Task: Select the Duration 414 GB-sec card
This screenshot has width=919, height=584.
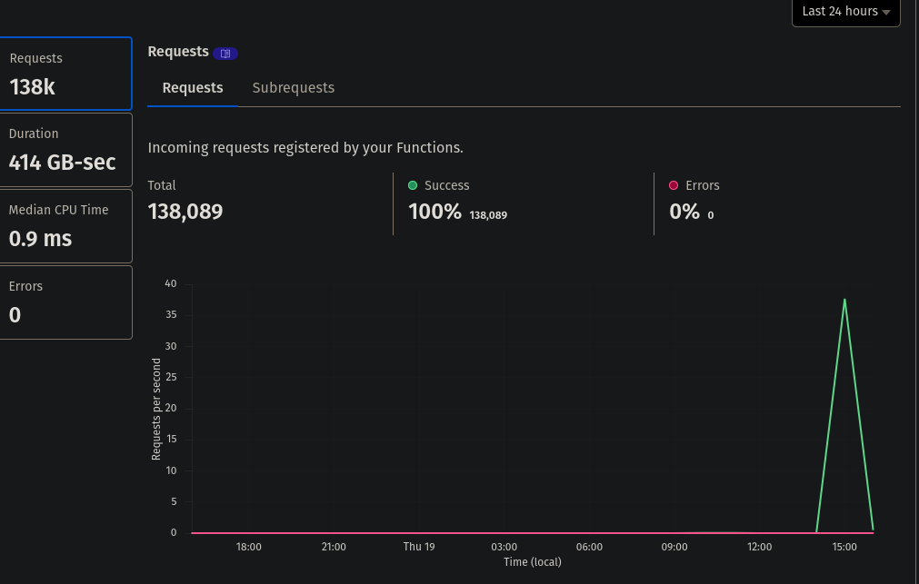Action: click(65, 149)
